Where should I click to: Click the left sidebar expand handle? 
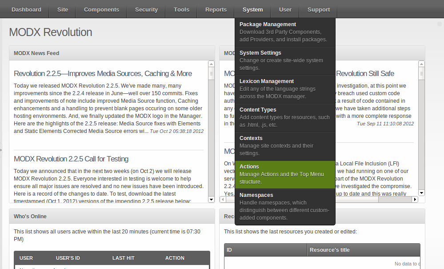pyautogui.click(x=1, y=149)
